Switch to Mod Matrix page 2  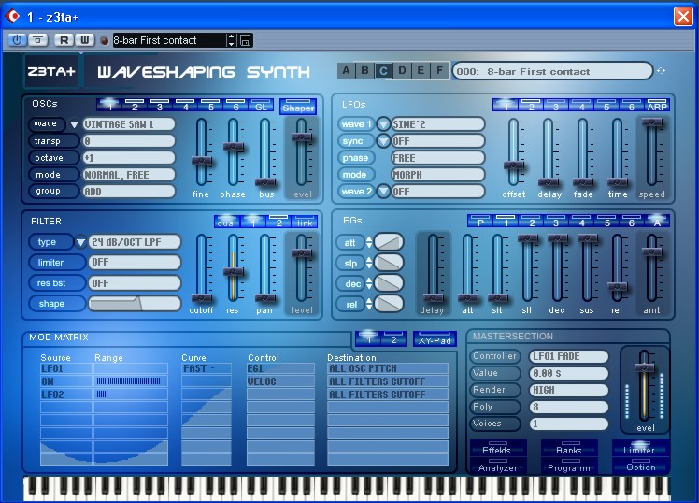[393, 338]
